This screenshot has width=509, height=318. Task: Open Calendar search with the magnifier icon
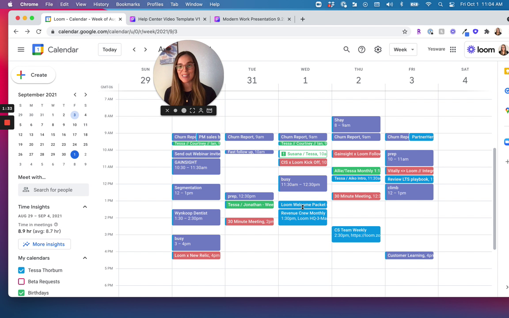[x=346, y=49]
